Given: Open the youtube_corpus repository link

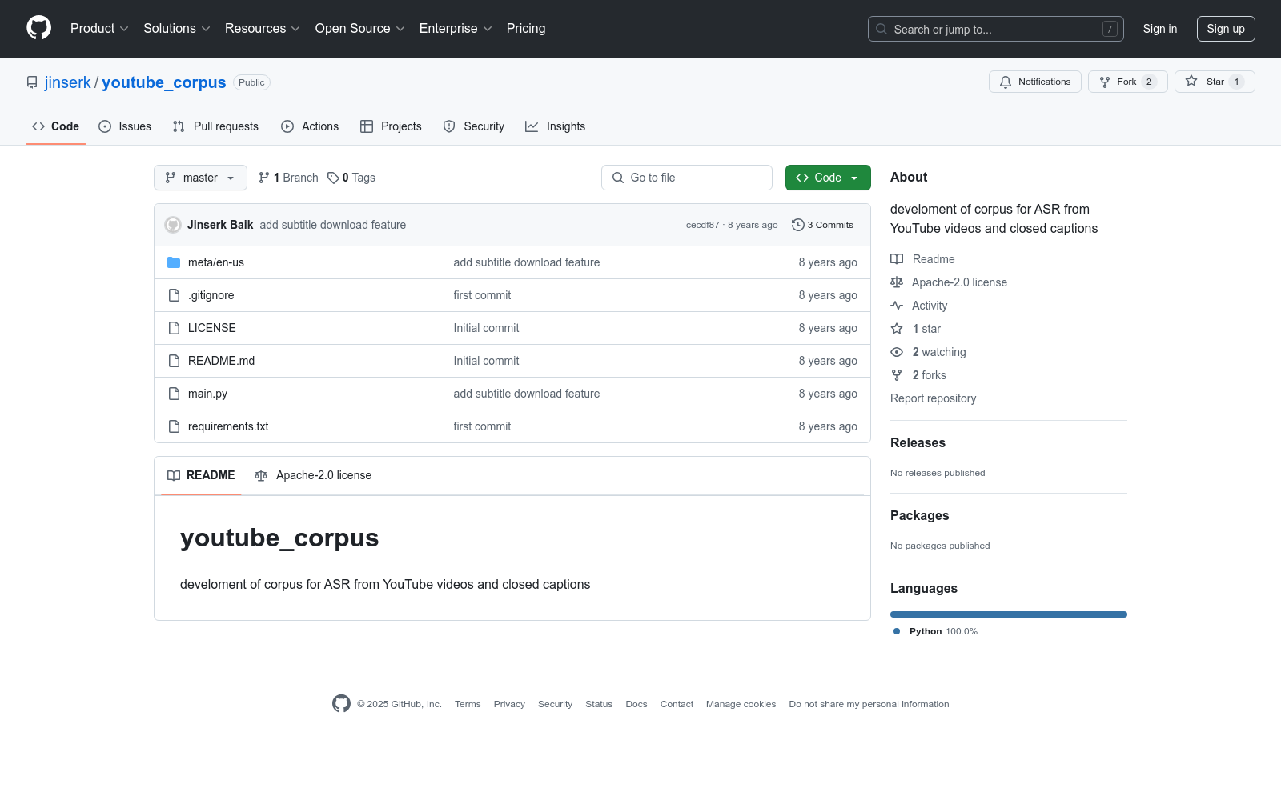Looking at the screenshot, I should pos(164,82).
